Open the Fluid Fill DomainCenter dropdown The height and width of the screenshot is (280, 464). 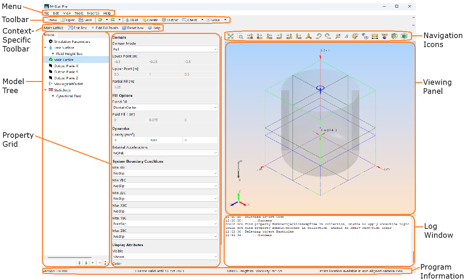(165, 108)
